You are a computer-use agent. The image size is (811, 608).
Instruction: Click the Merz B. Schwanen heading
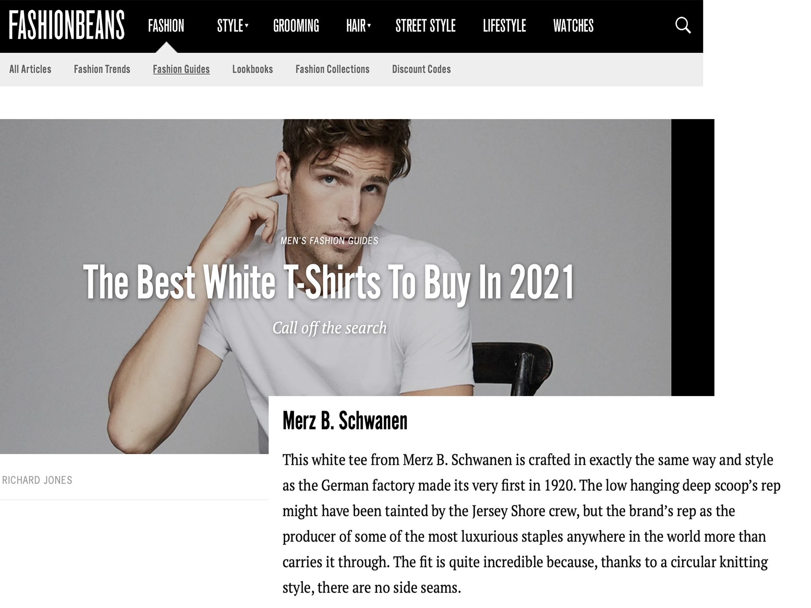tap(345, 421)
